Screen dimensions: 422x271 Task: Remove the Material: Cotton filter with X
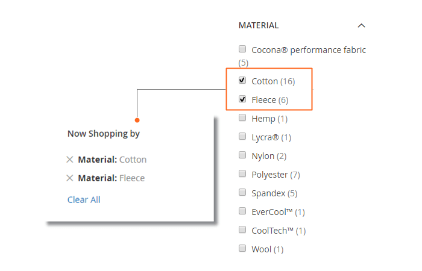[x=70, y=160]
